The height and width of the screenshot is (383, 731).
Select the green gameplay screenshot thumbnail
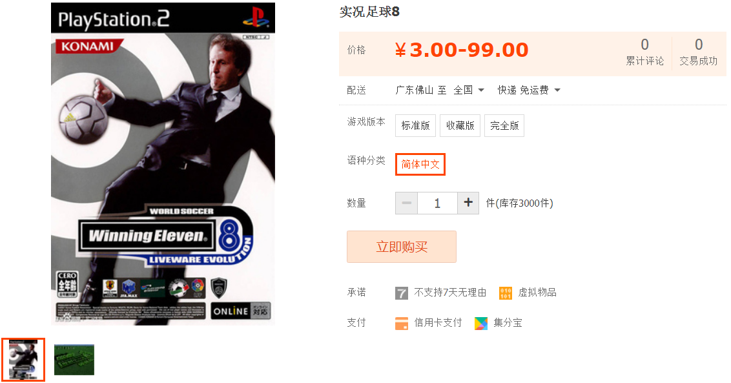click(x=74, y=360)
